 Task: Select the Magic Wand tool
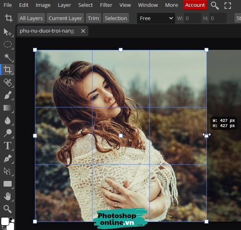(x=8, y=57)
